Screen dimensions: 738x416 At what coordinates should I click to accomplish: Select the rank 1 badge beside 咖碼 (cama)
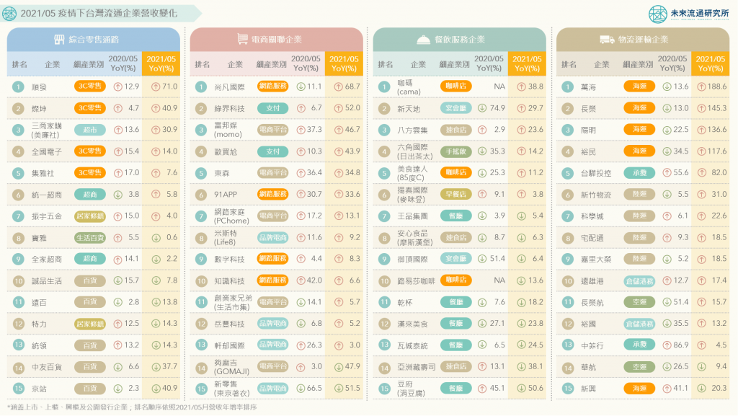(x=384, y=87)
